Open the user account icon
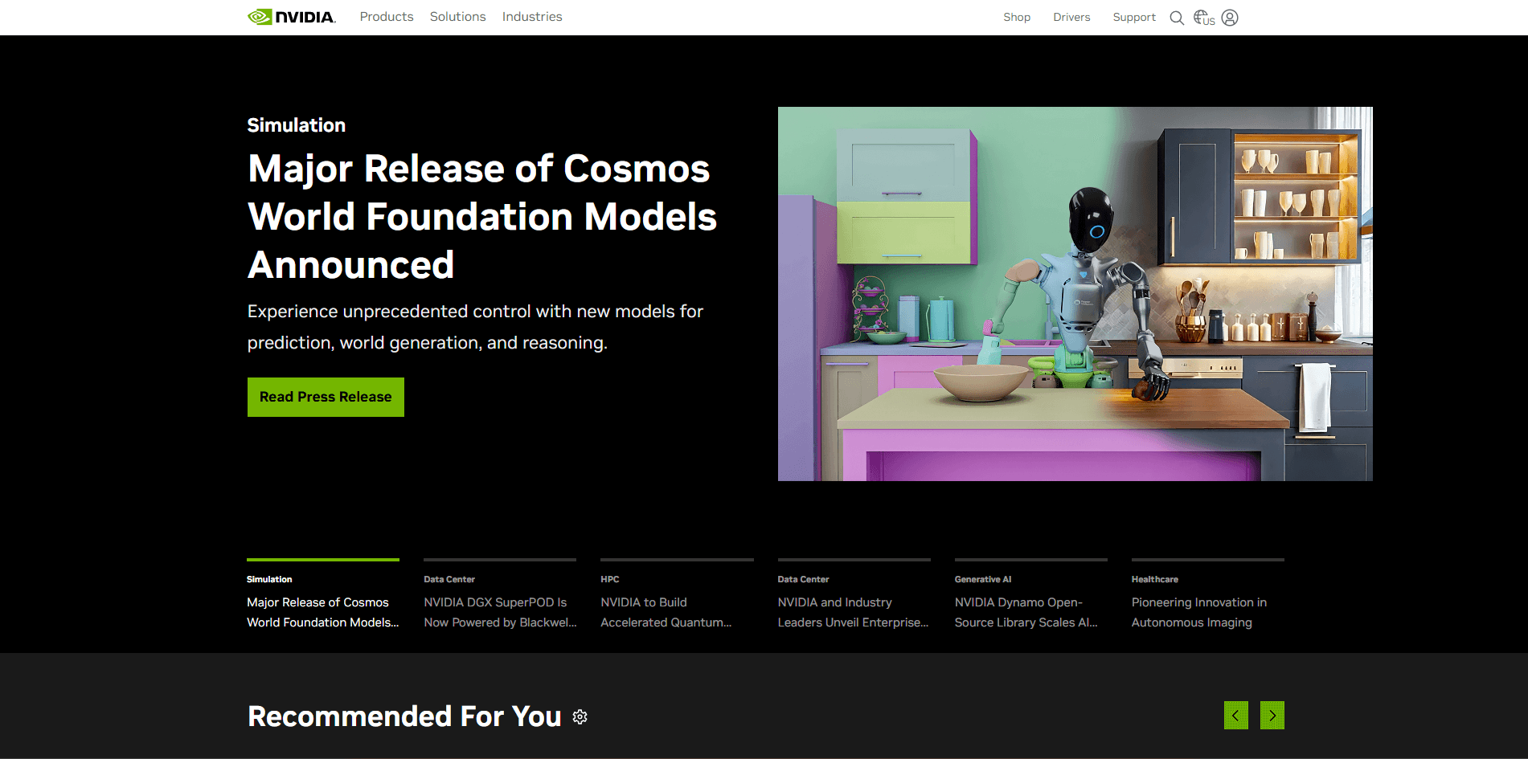This screenshot has width=1528, height=759. tap(1230, 18)
